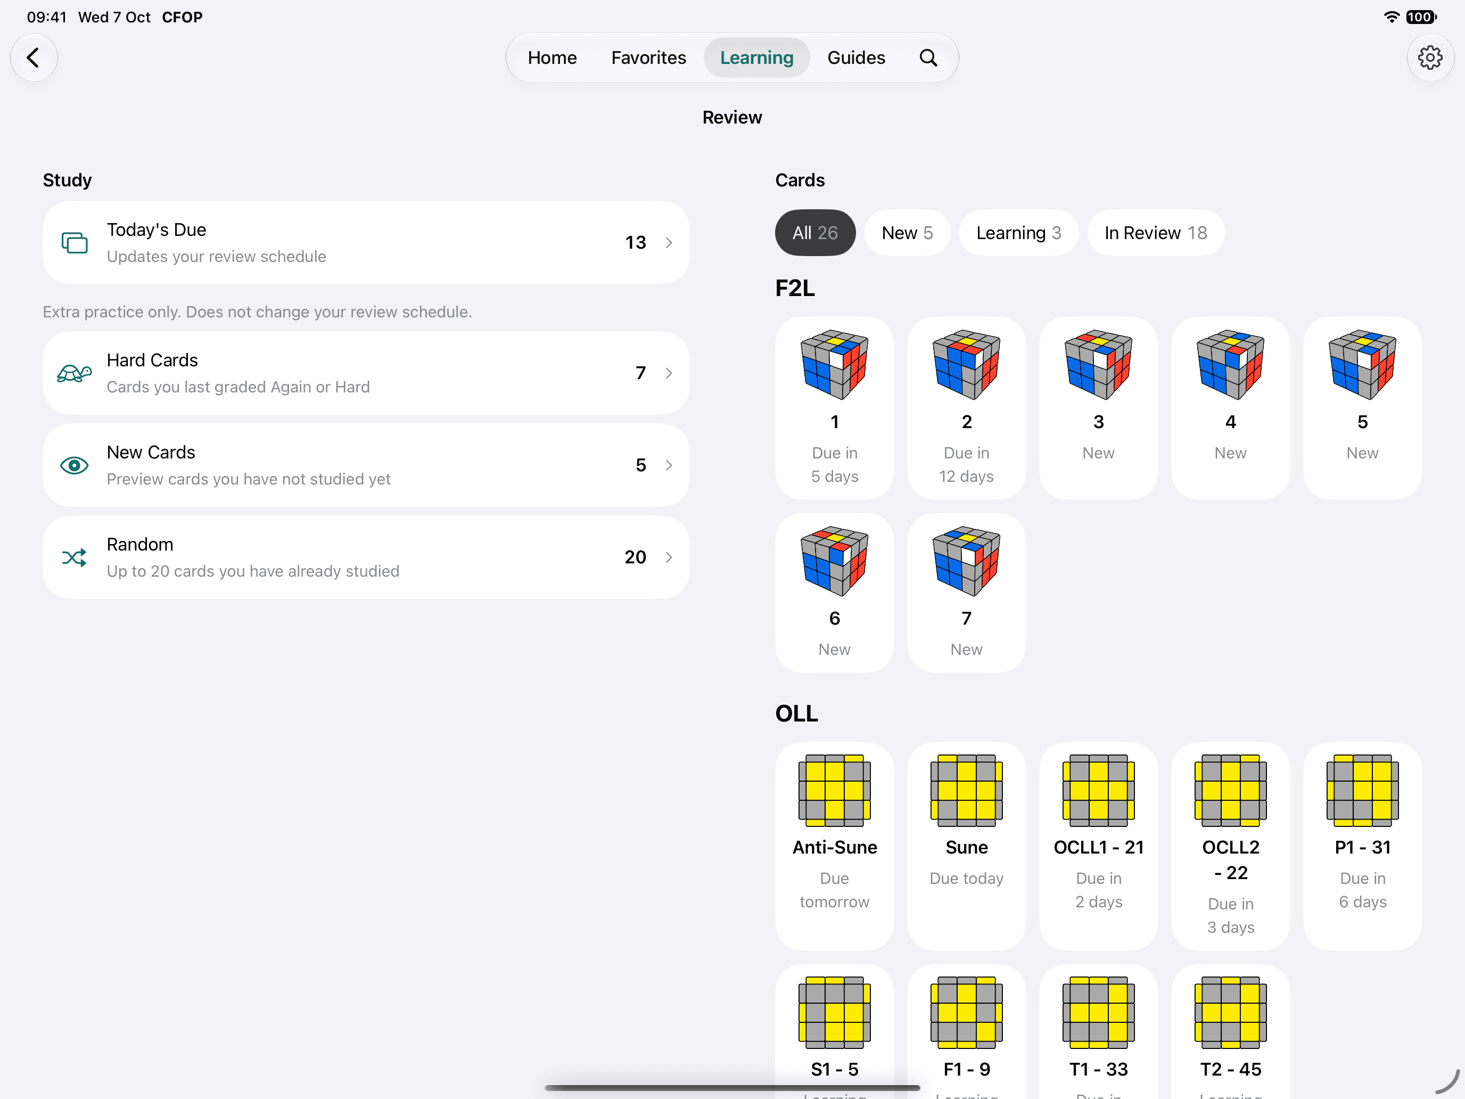Viewport: 1465px width, 1099px height.
Task: Expand New Cards row chevron
Action: coord(669,465)
